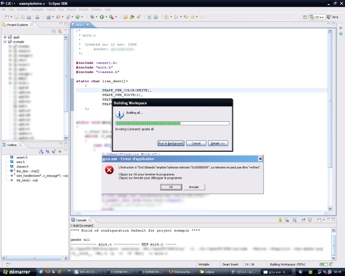The height and width of the screenshot is (276, 345).
Task: Click the Details >> button
Action: click(218, 143)
